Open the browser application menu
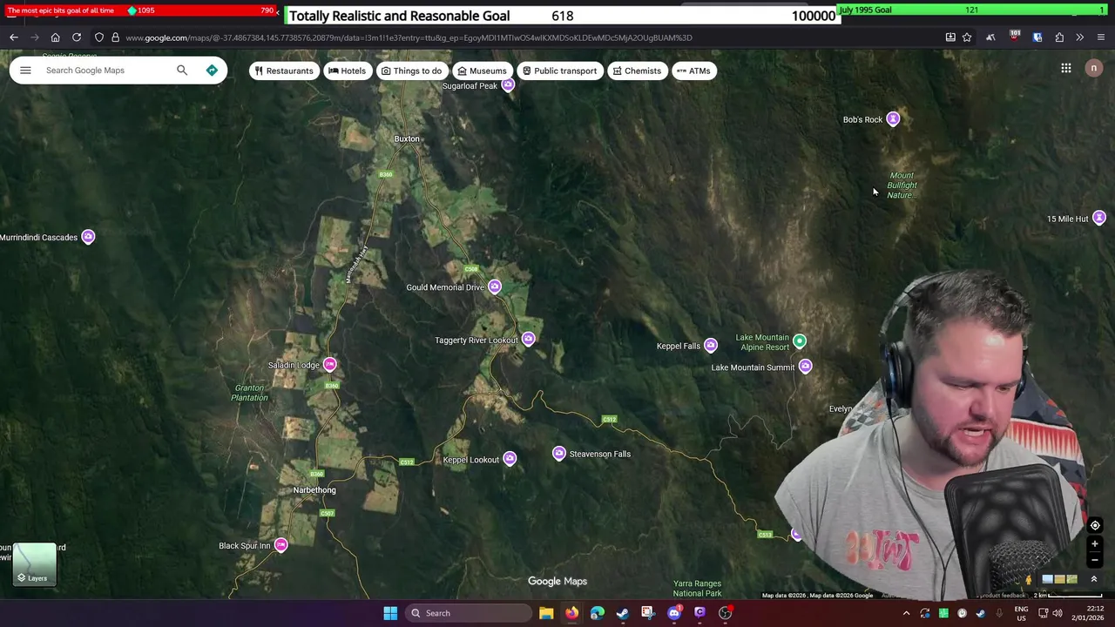 [1101, 37]
